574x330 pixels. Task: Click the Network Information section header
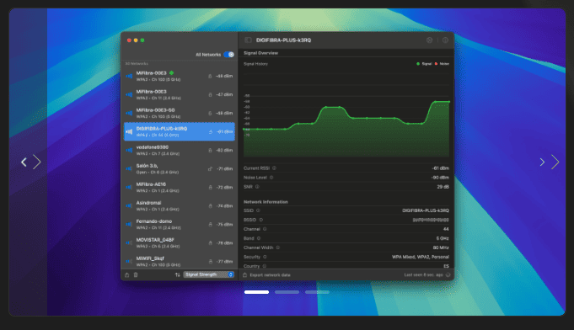coord(266,202)
